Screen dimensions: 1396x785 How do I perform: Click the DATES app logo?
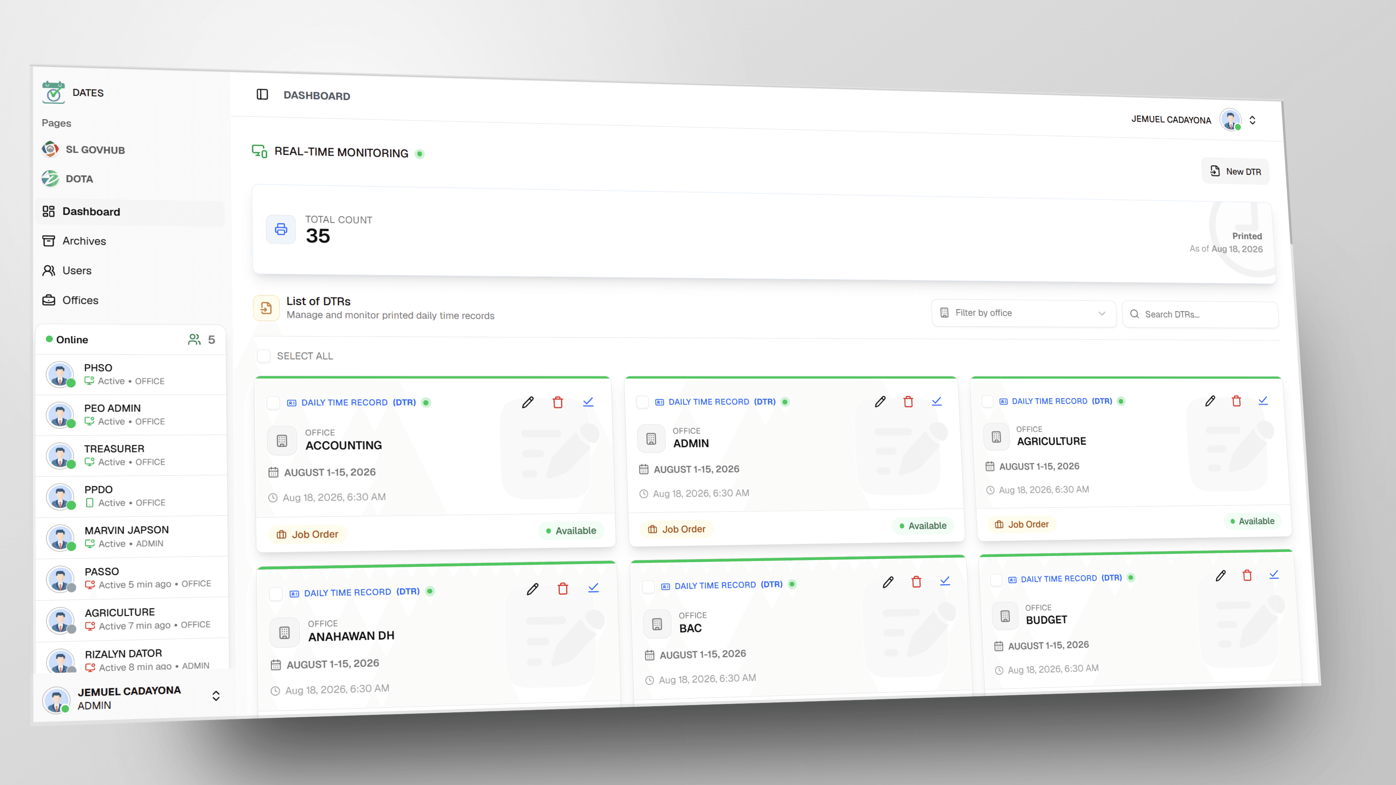53,92
